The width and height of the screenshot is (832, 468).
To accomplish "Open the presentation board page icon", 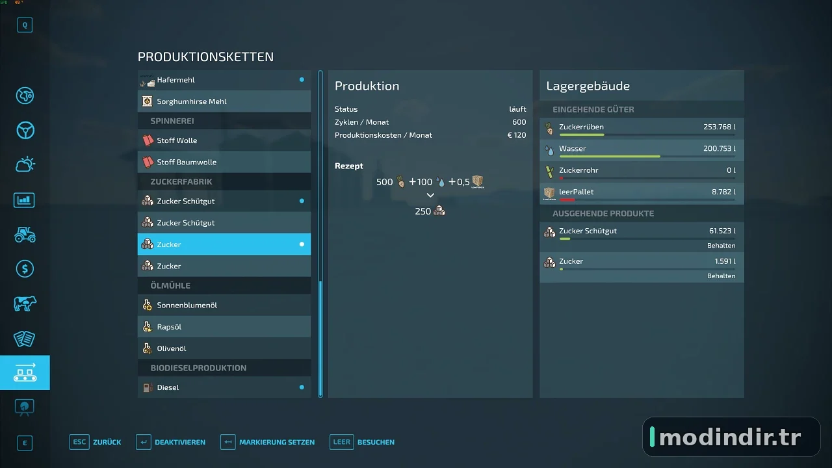I will (x=25, y=407).
